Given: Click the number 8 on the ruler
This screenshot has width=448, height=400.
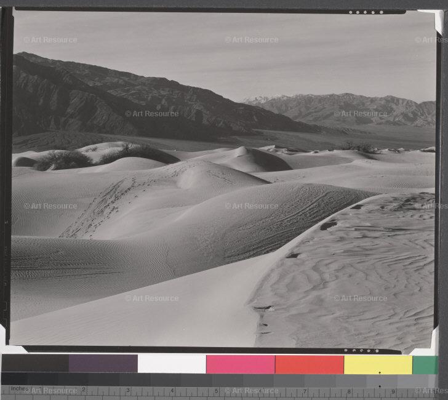Looking at the screenshot, I should pyautogui.click(x=349, y=391).
